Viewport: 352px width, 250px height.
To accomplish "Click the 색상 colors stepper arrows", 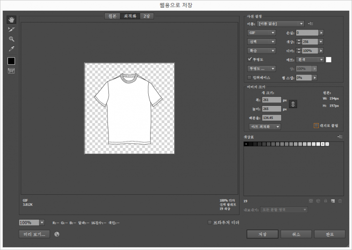I will [299, 42].
